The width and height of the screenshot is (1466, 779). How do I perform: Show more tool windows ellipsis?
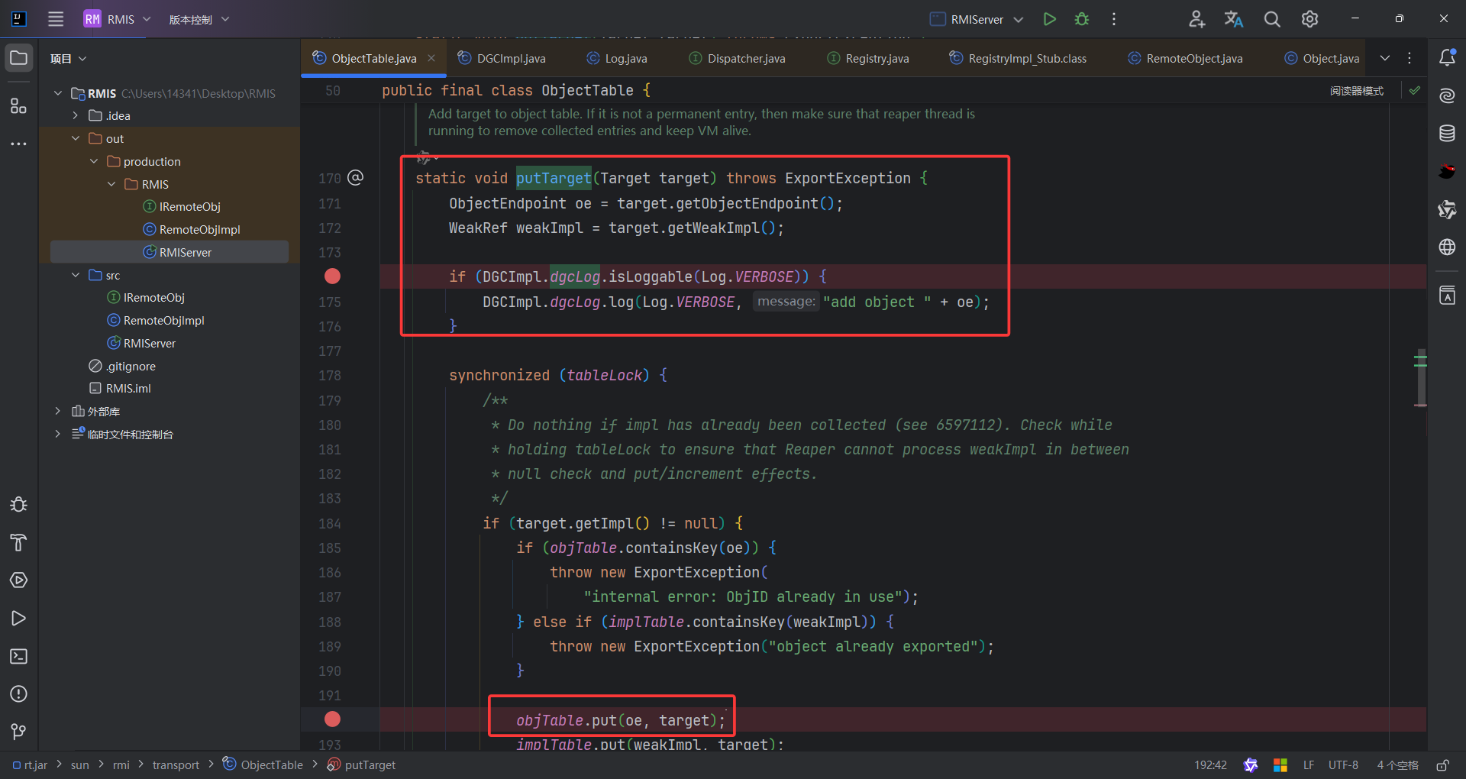pyautogui.click(x=18, y=144)
